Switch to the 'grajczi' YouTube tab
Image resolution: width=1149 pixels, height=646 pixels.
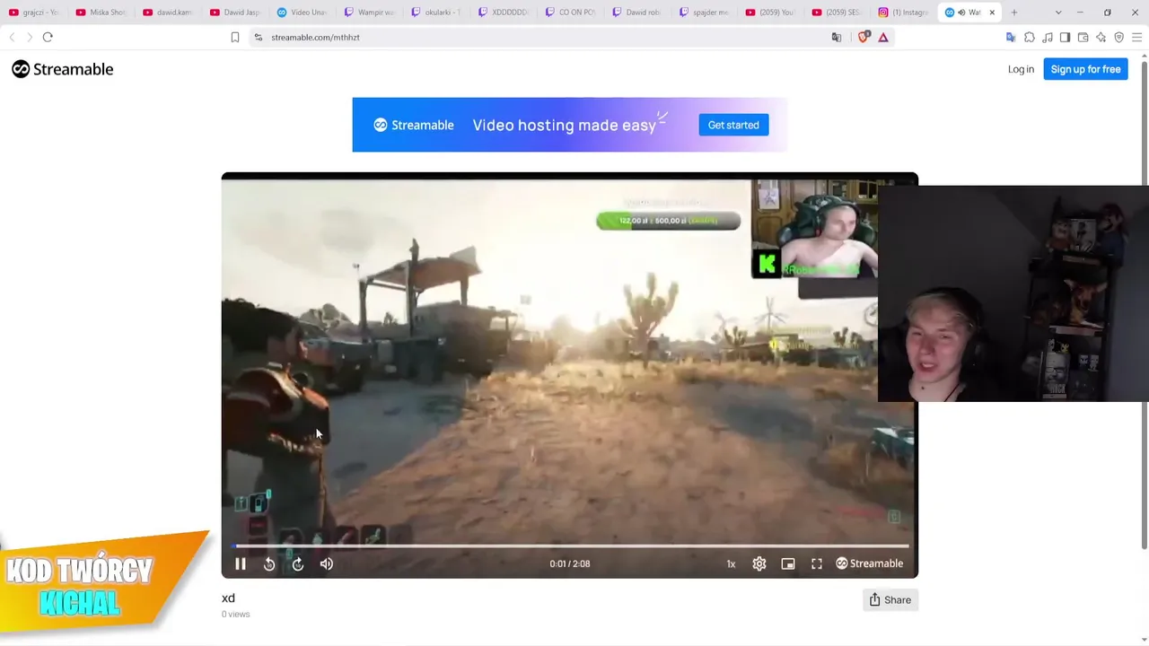point(34,13)
